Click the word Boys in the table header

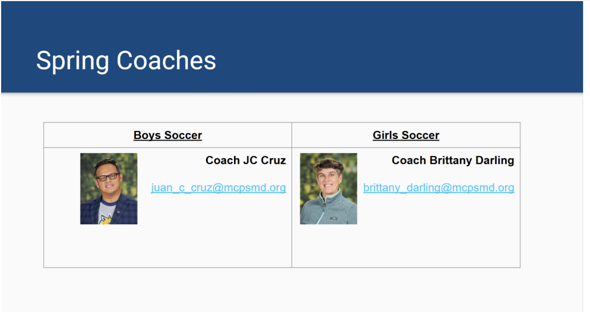[147, 136]
